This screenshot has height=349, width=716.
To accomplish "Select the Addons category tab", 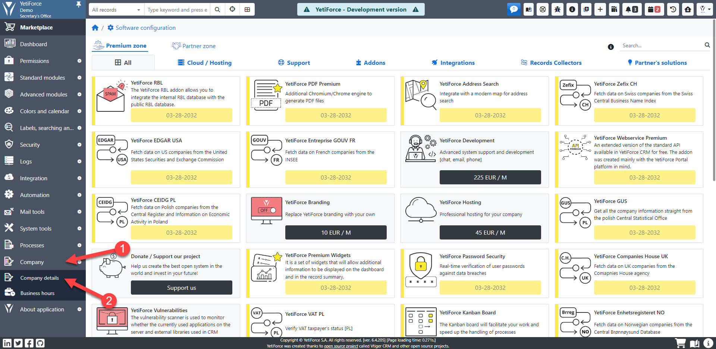I will pyautogui.click(x=370, y=63).
